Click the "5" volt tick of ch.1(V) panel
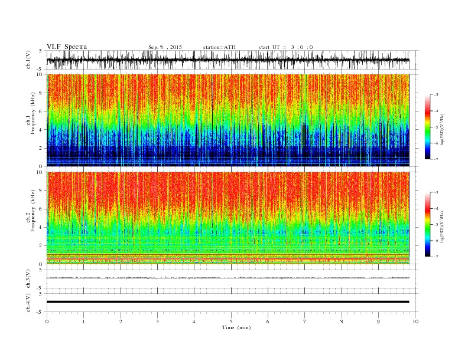The width and height of the screenshot is (468, 361). tap(41, 51)
